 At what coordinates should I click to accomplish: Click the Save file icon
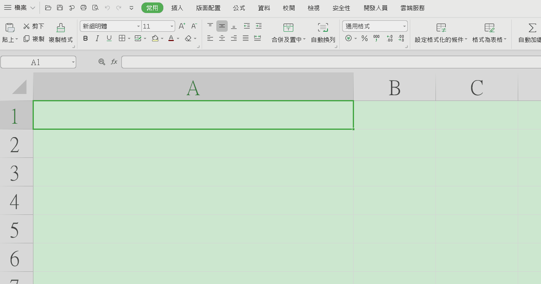[x=60, y=8]
